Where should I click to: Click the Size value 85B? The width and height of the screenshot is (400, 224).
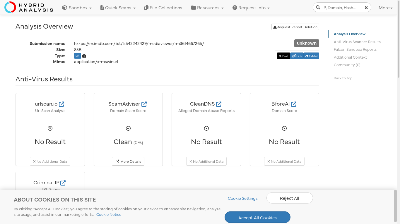[78, 50]
